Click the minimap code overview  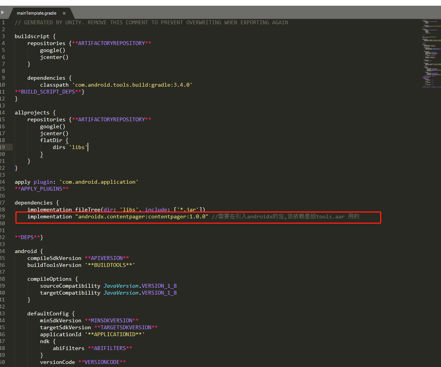431,54
